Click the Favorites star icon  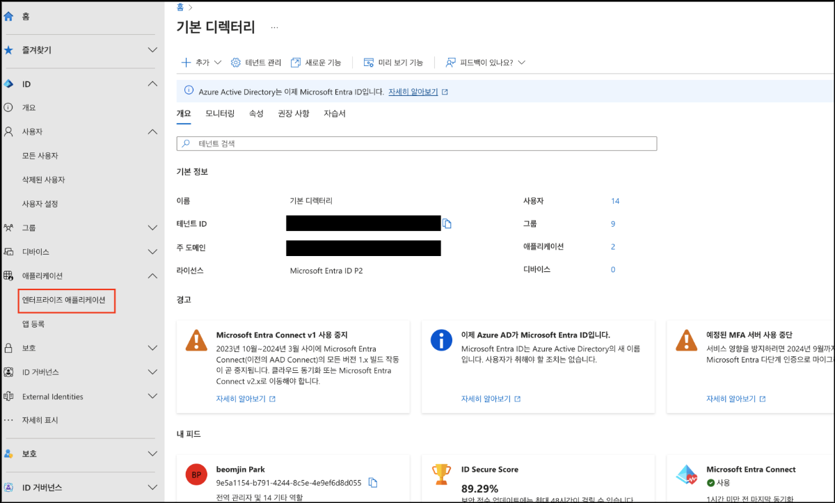pos(9,50)
